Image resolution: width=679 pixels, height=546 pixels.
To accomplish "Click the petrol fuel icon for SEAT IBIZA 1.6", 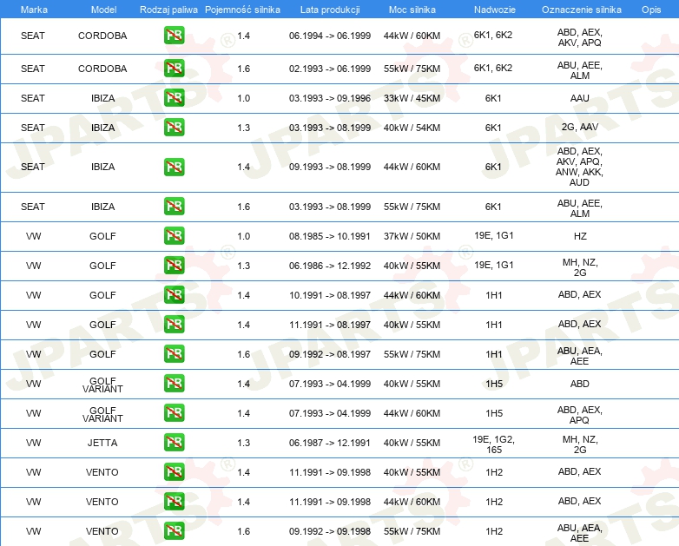I will pyautogui.click(x=174, y=206).
